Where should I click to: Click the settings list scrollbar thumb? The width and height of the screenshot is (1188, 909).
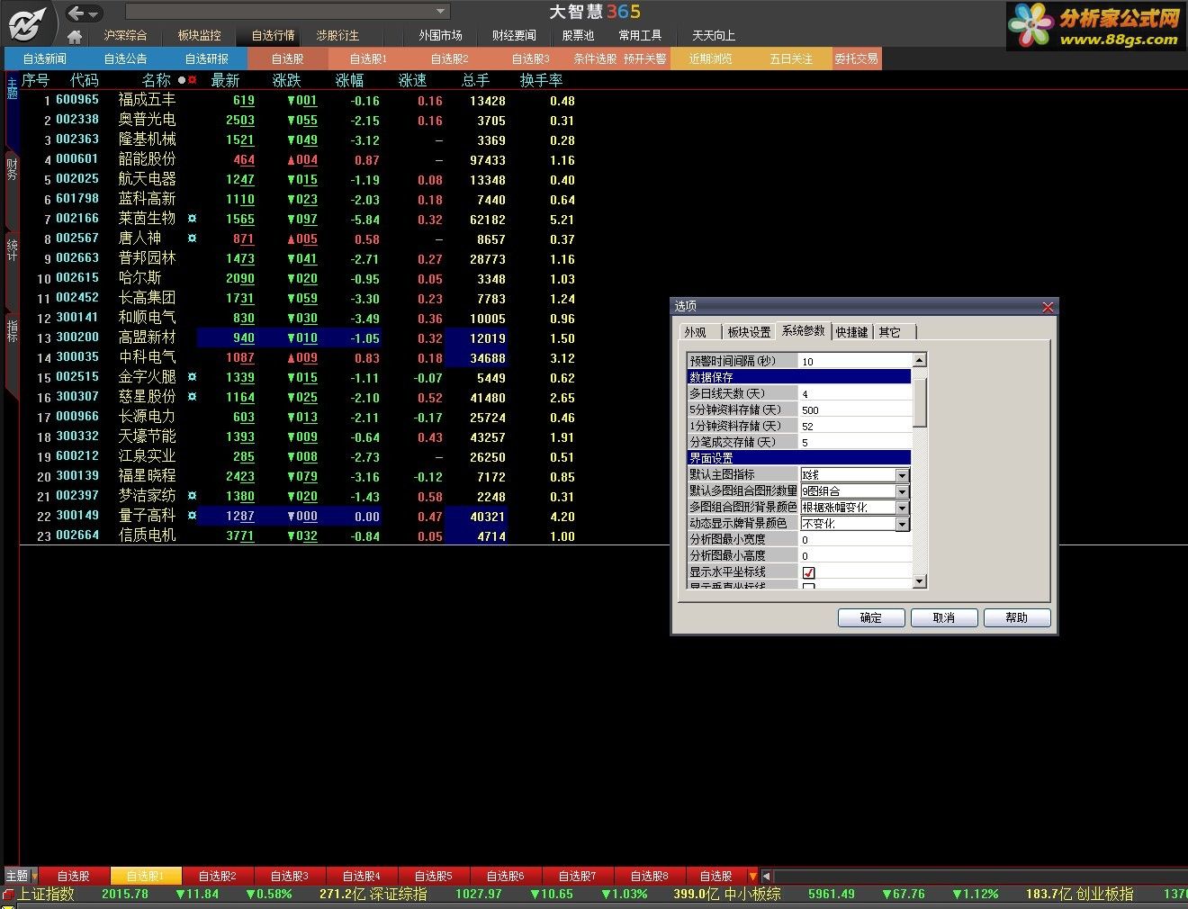[x=920, y=401]
